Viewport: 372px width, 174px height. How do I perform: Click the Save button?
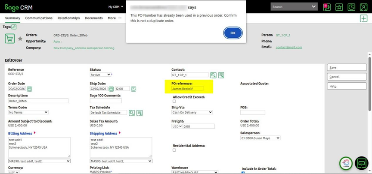pos(347,67)
